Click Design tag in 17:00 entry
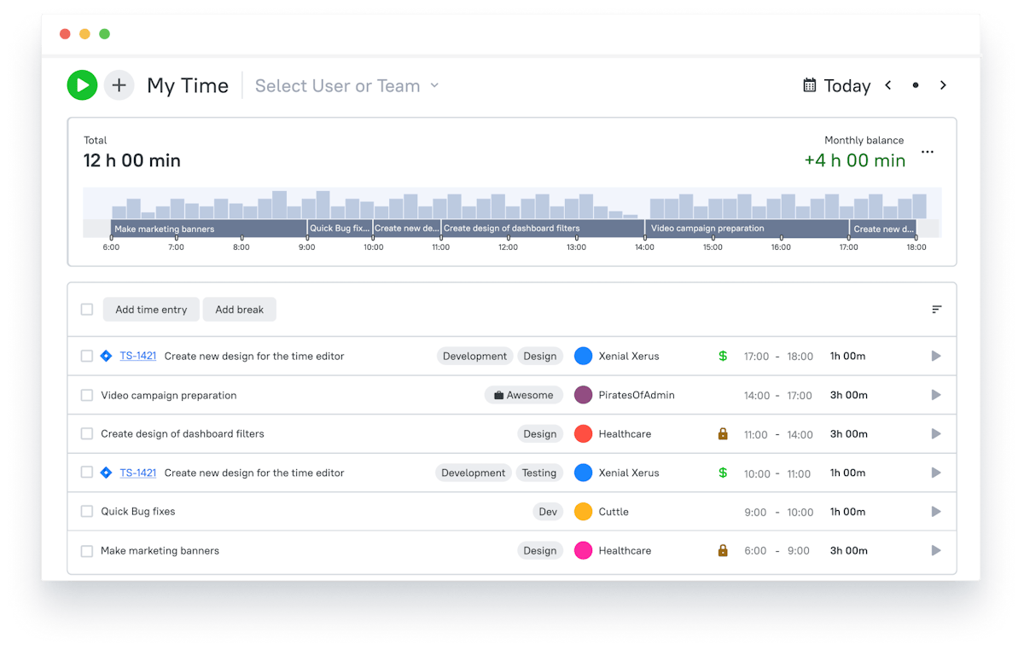 coord(540,356)
